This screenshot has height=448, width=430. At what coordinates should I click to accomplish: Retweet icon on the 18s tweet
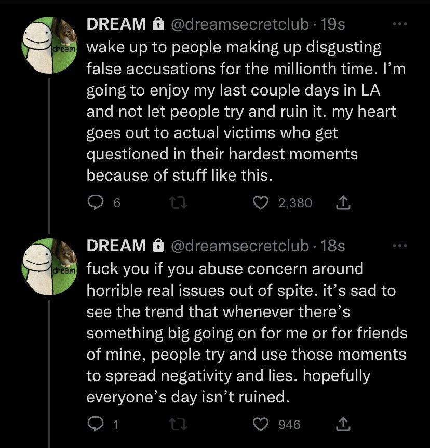tap(178, 424)
